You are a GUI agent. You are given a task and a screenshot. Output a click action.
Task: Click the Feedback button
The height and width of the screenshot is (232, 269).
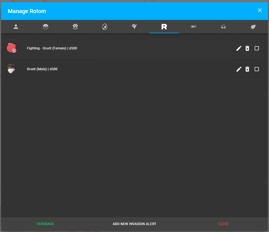pyautogui.click(x=46, y=224)
